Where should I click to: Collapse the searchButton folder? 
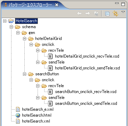click(24, 74)
